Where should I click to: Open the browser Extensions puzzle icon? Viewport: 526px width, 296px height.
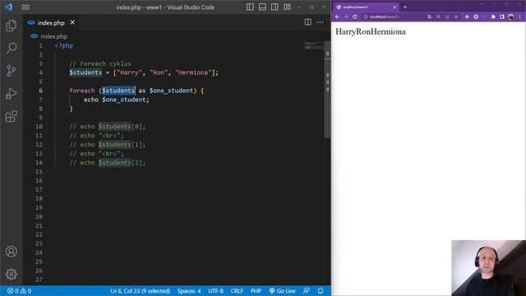(x=493, y=16)
